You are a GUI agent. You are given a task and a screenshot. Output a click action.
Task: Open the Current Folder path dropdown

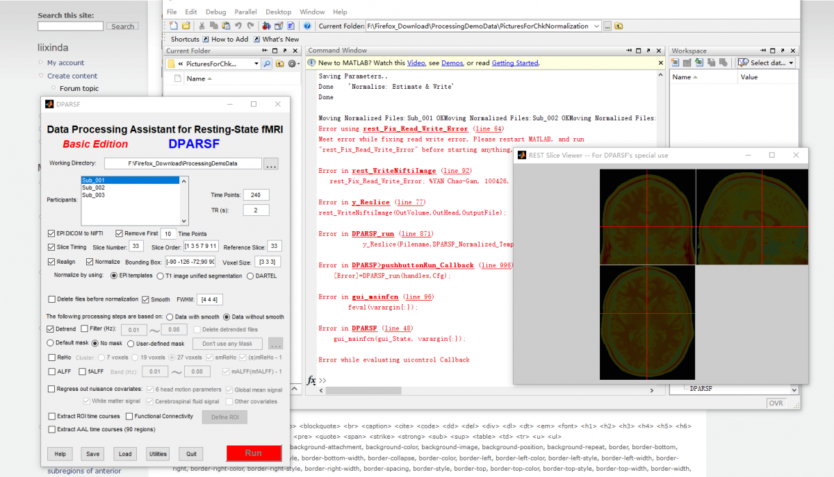596,26
